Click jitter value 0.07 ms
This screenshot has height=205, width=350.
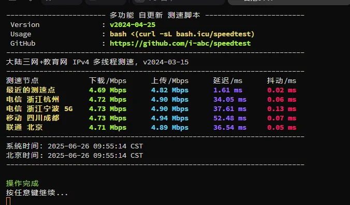point(282,118)
